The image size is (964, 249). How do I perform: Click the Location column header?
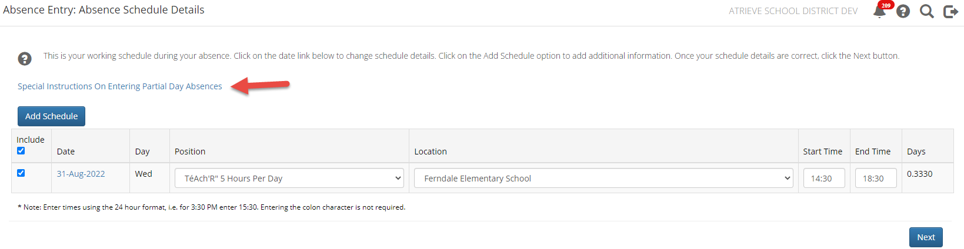tap(431, 152)
